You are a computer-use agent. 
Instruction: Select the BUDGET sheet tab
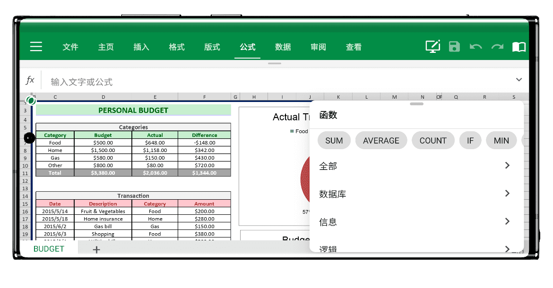(49, 249)
